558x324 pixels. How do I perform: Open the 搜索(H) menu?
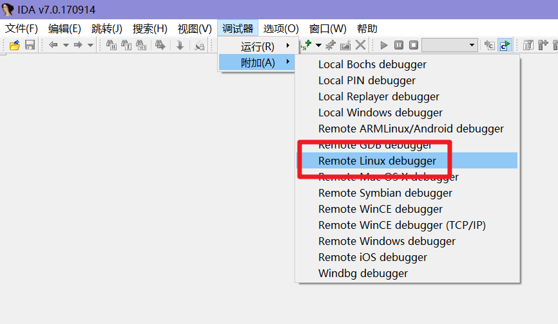pos(150,28)
